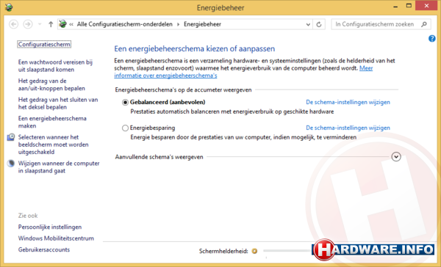The image size is (441, 267).
Task: Open 'Een wachtwoord vereisen bij uit slaapstand komen'
Action: (x=55, y=66)
